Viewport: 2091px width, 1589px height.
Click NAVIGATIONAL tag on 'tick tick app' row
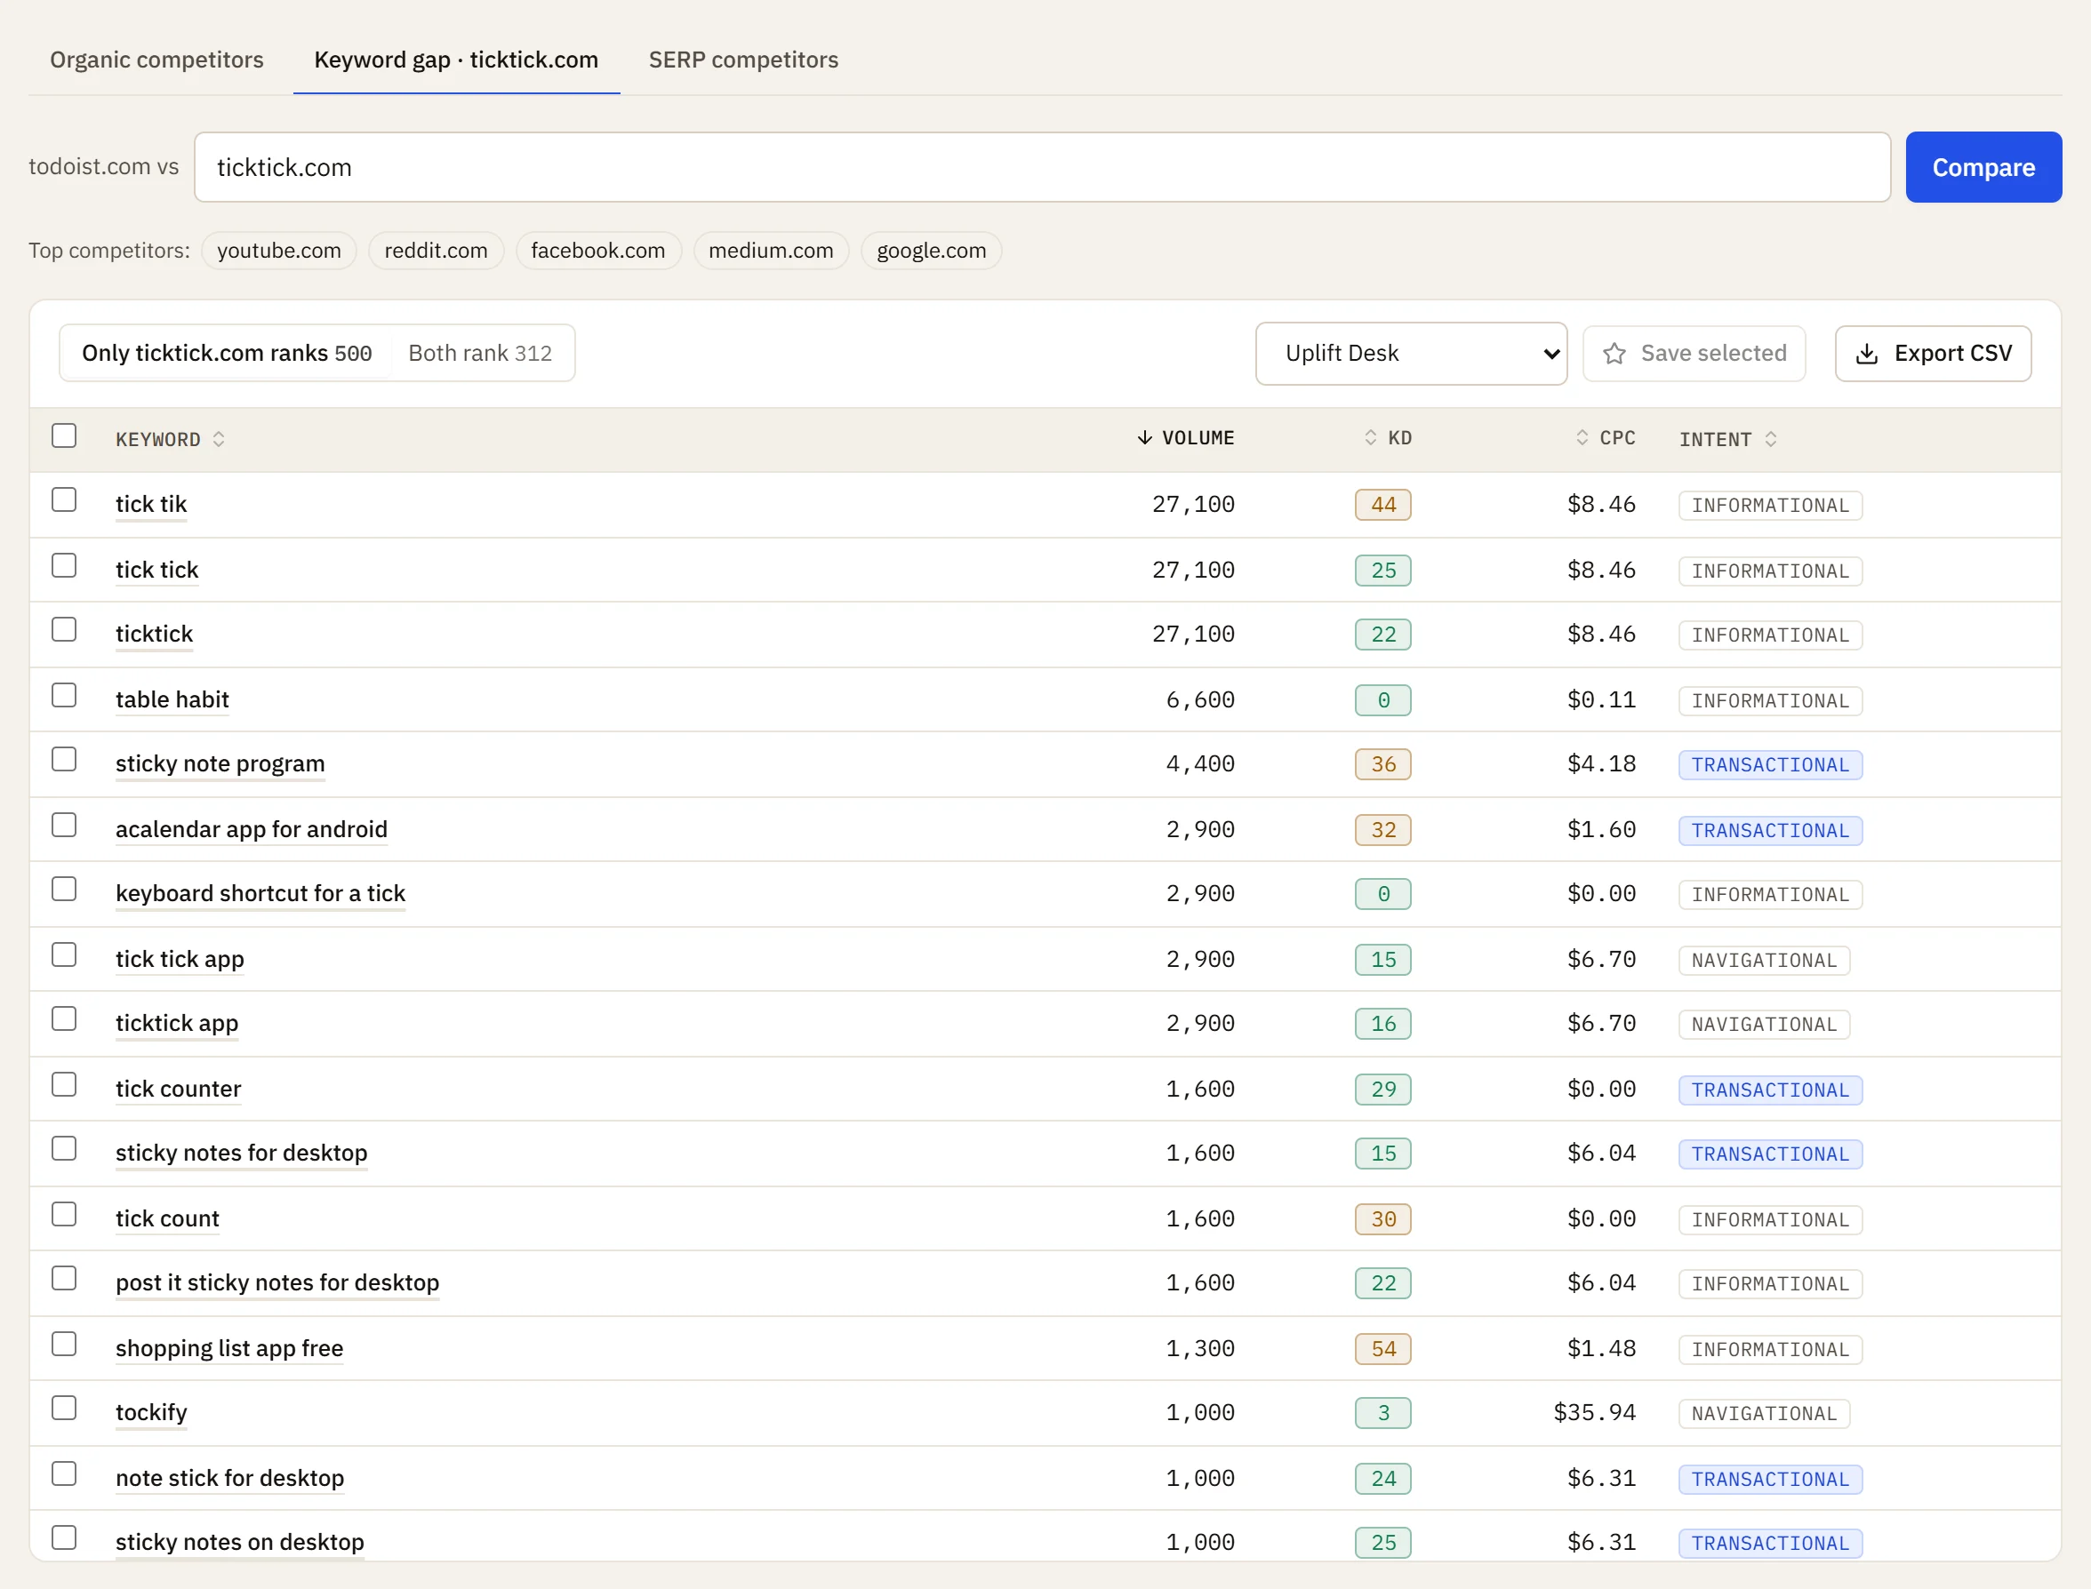coord(1764,960)
